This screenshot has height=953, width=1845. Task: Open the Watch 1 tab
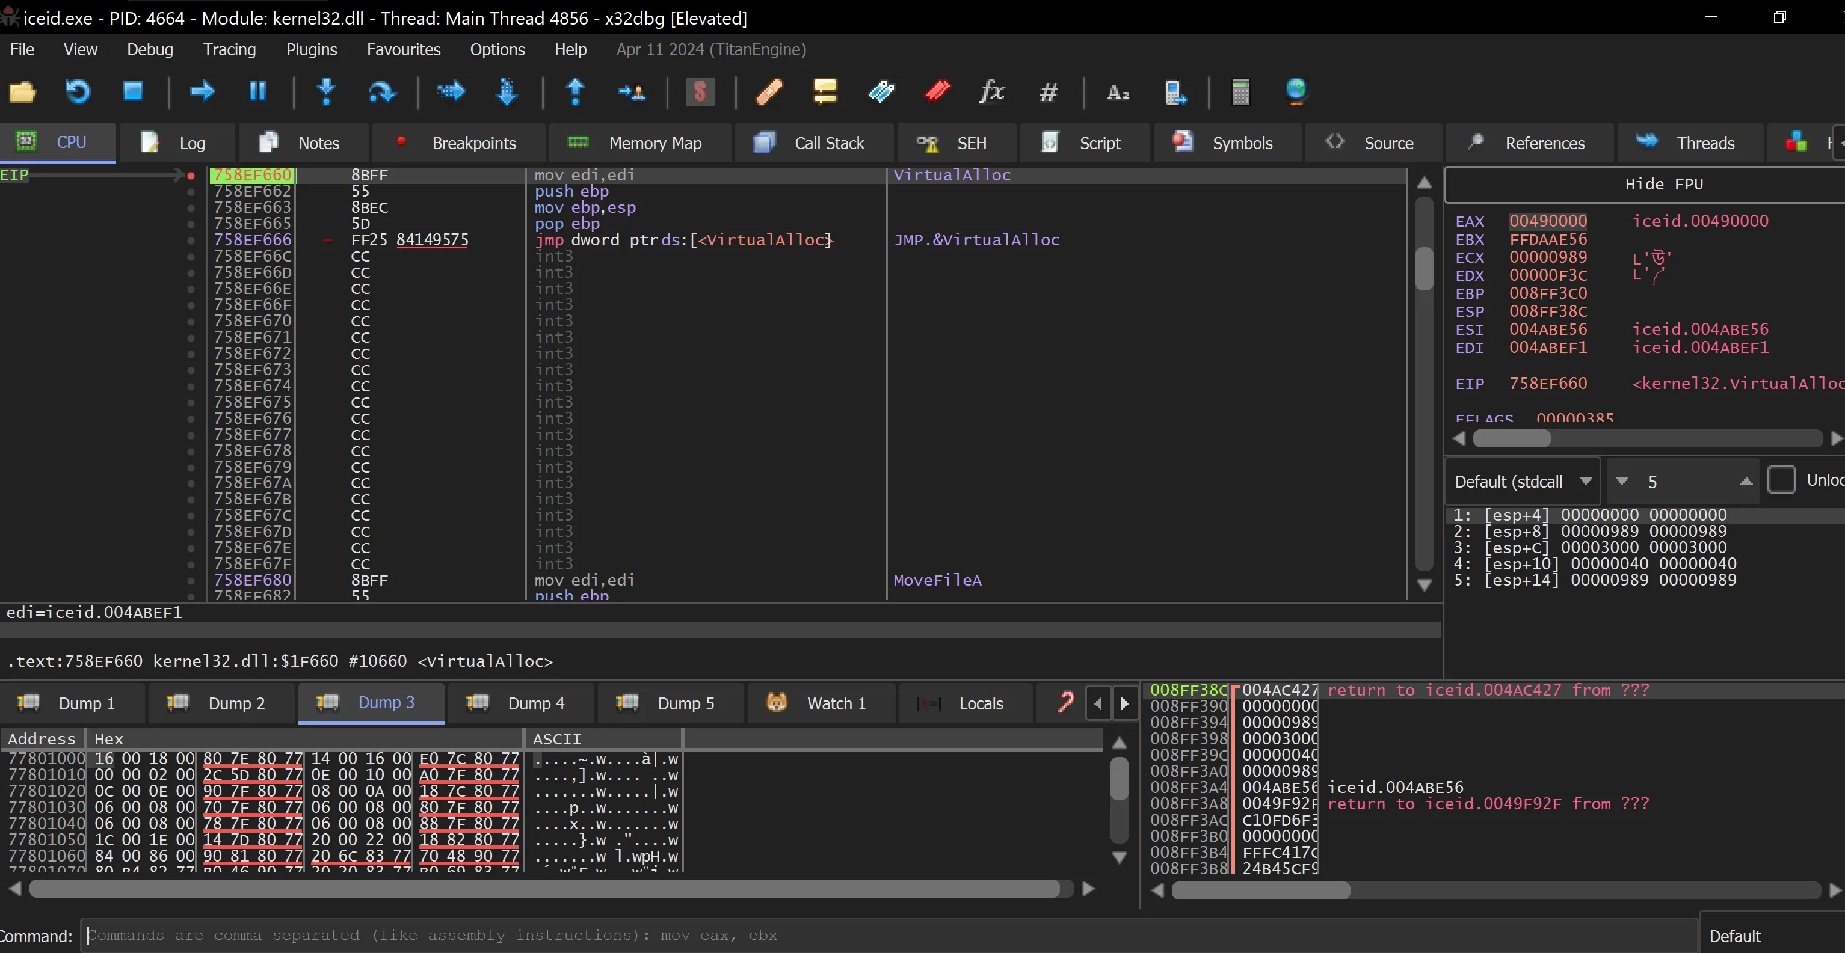click(x=821, y=703)
